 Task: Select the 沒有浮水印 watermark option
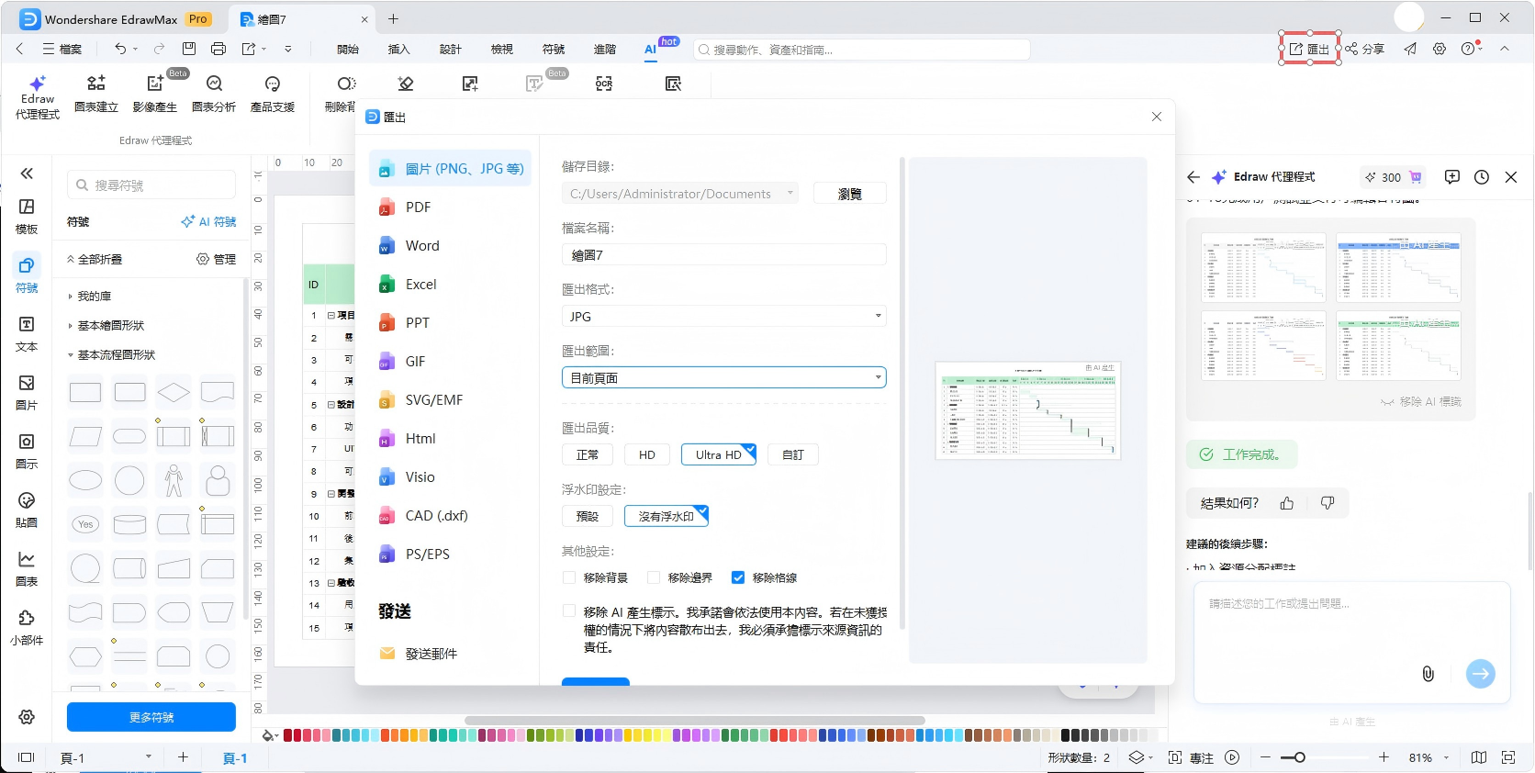coord(667,516)
